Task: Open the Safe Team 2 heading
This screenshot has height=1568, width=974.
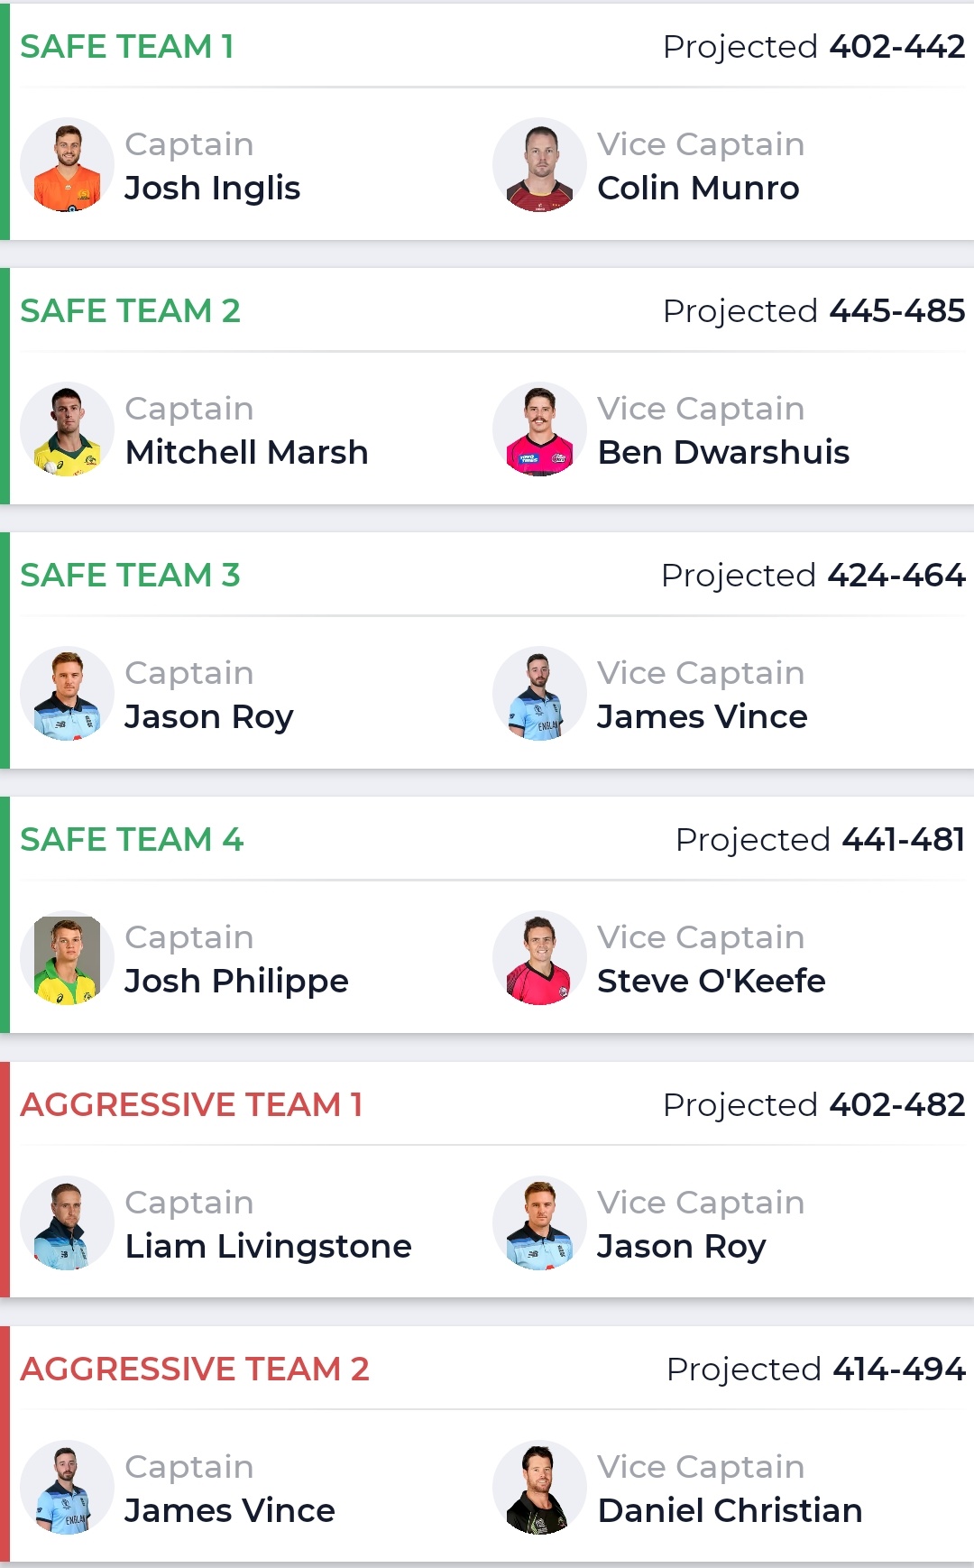Action: pyautogui.click(x=130, y=310)
